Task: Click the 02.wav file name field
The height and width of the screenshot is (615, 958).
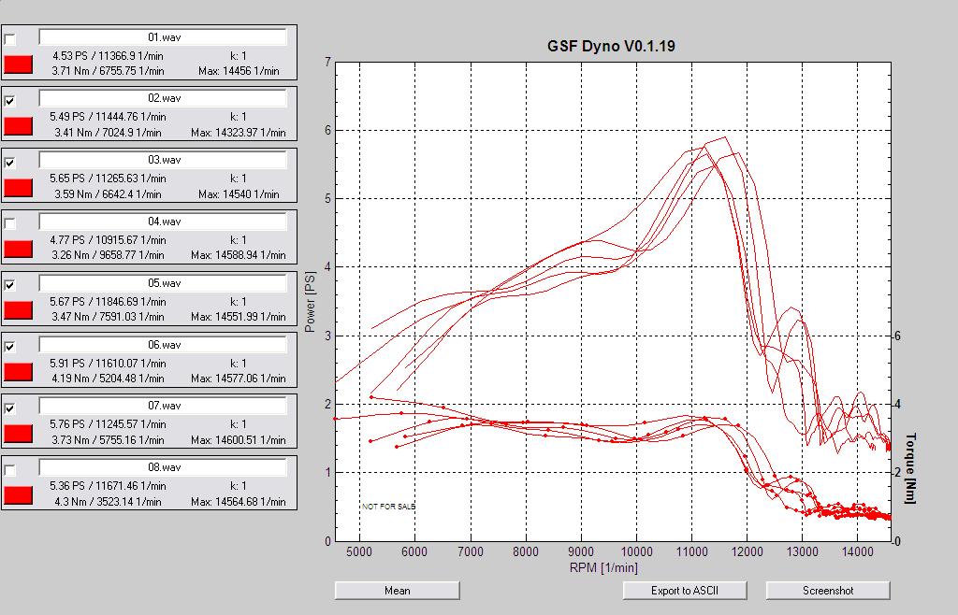Action: 163,98
